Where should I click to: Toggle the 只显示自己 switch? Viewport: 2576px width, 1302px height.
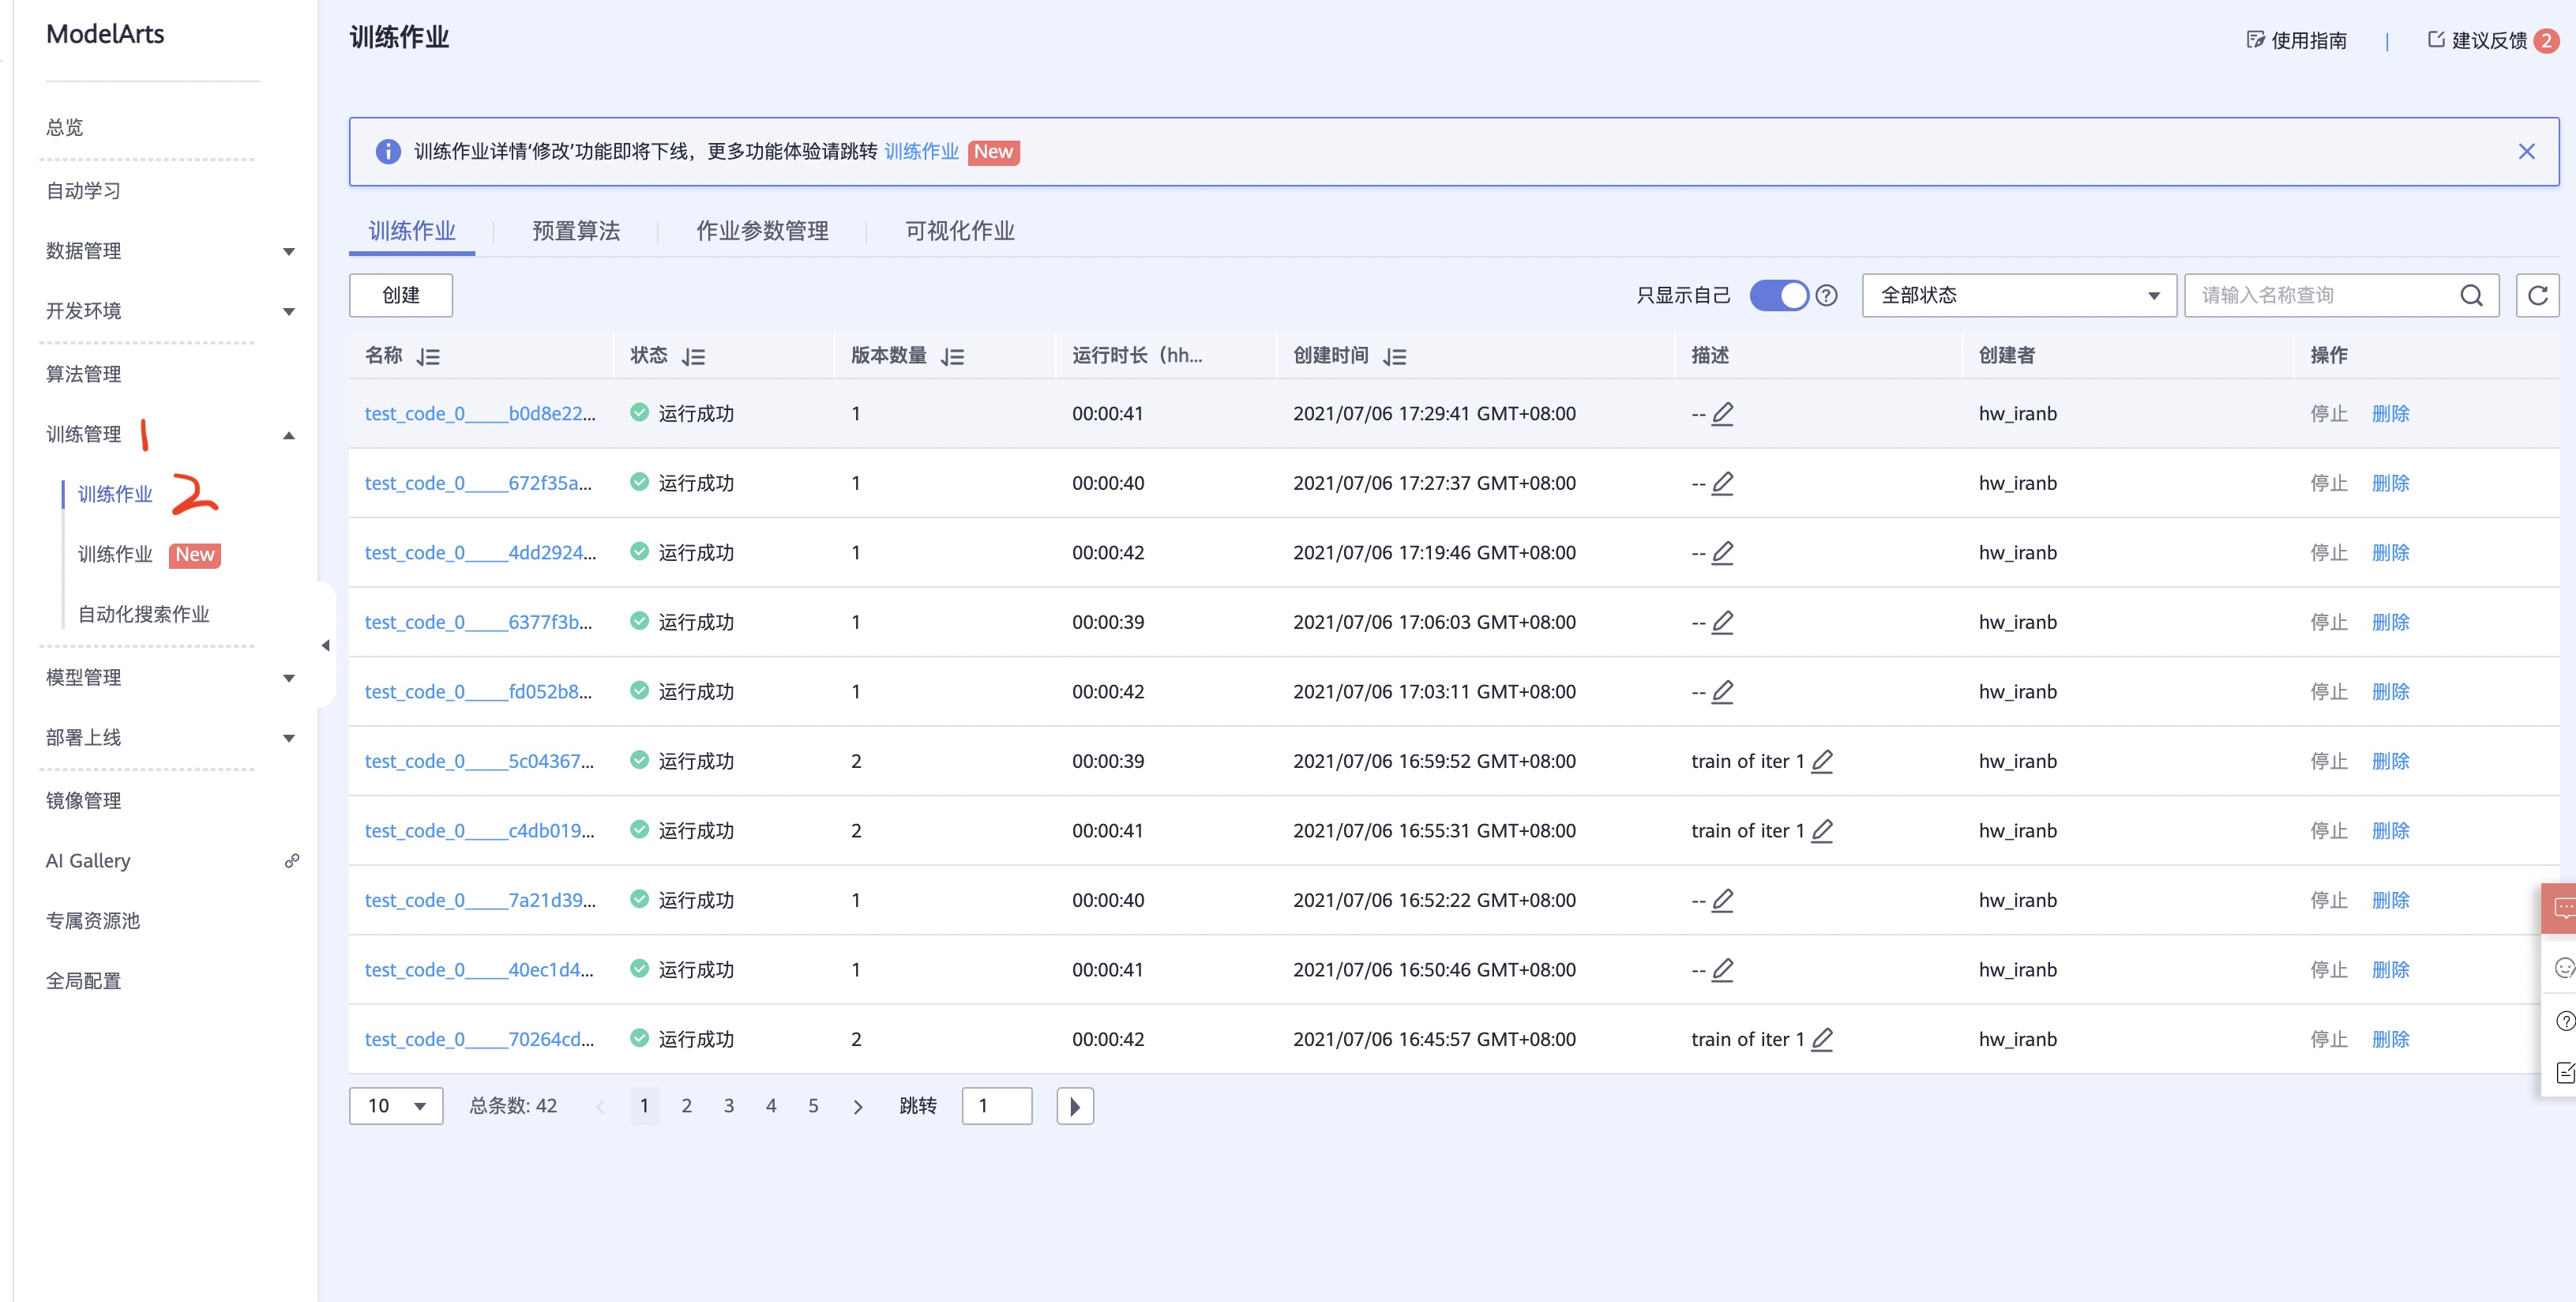tap(1778, 295)
